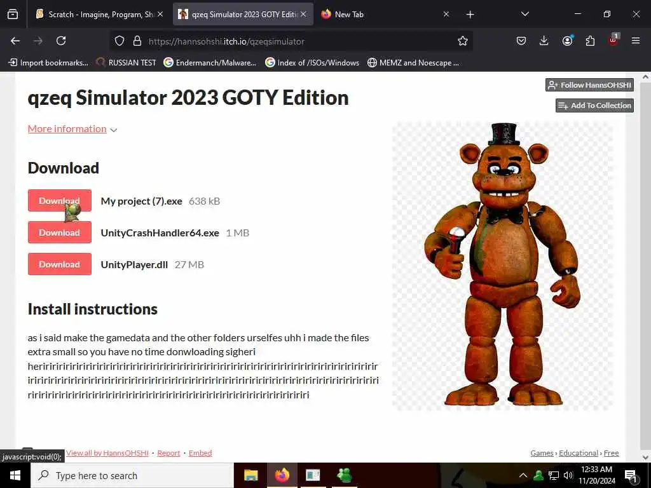Follow HannsOHSHI button
Image resolution: width=651 pixels, height=488 pixels.
[589, 85]
